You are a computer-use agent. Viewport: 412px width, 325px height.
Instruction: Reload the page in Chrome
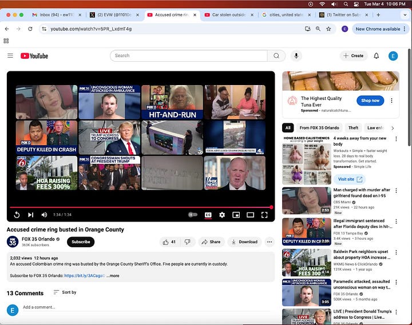point(30,29)
